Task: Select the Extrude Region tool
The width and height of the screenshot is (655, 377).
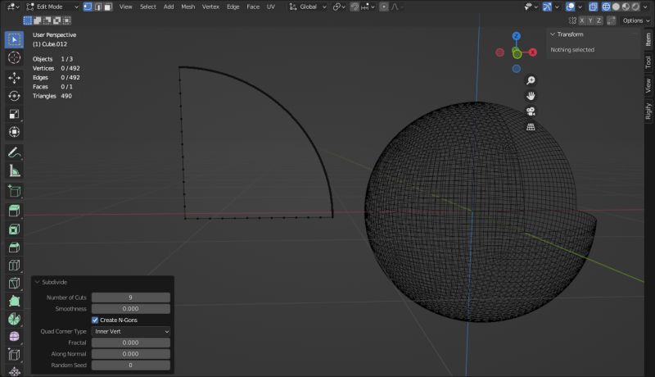Action: [14, 211]
